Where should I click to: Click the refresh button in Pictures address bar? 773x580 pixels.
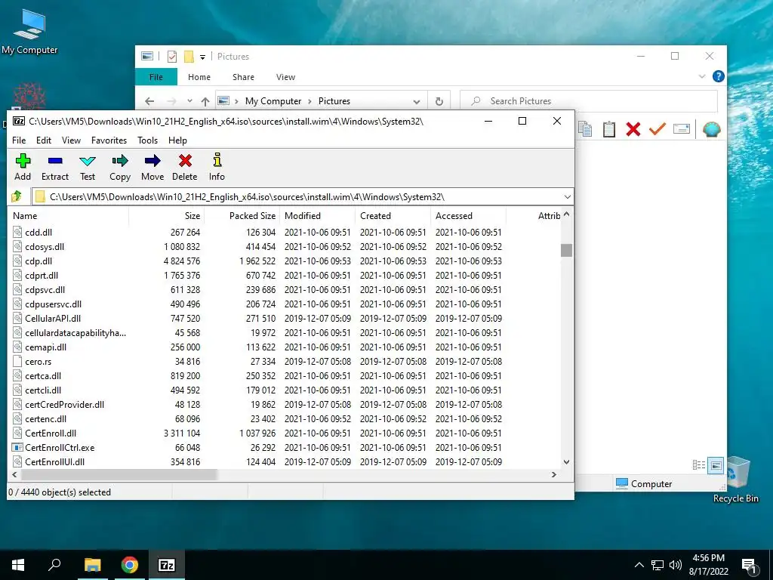pos(439,101)
